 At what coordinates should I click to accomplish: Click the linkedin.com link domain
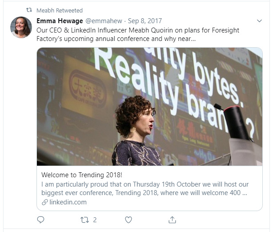[68, 202]
